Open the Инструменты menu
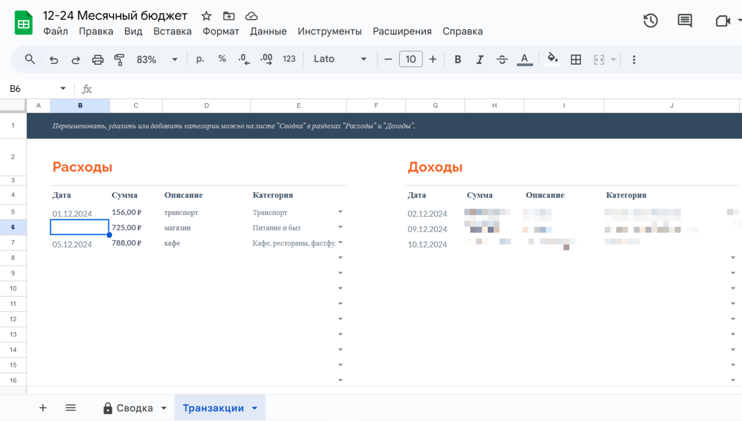Screen dimensions: 742x421 pos(330,32)
